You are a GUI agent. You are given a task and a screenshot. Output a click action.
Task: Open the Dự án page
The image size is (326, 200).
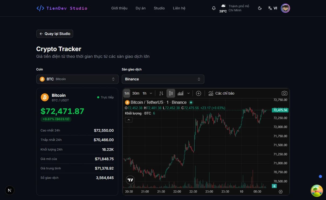pyautogui.click(x=141, y=8)
